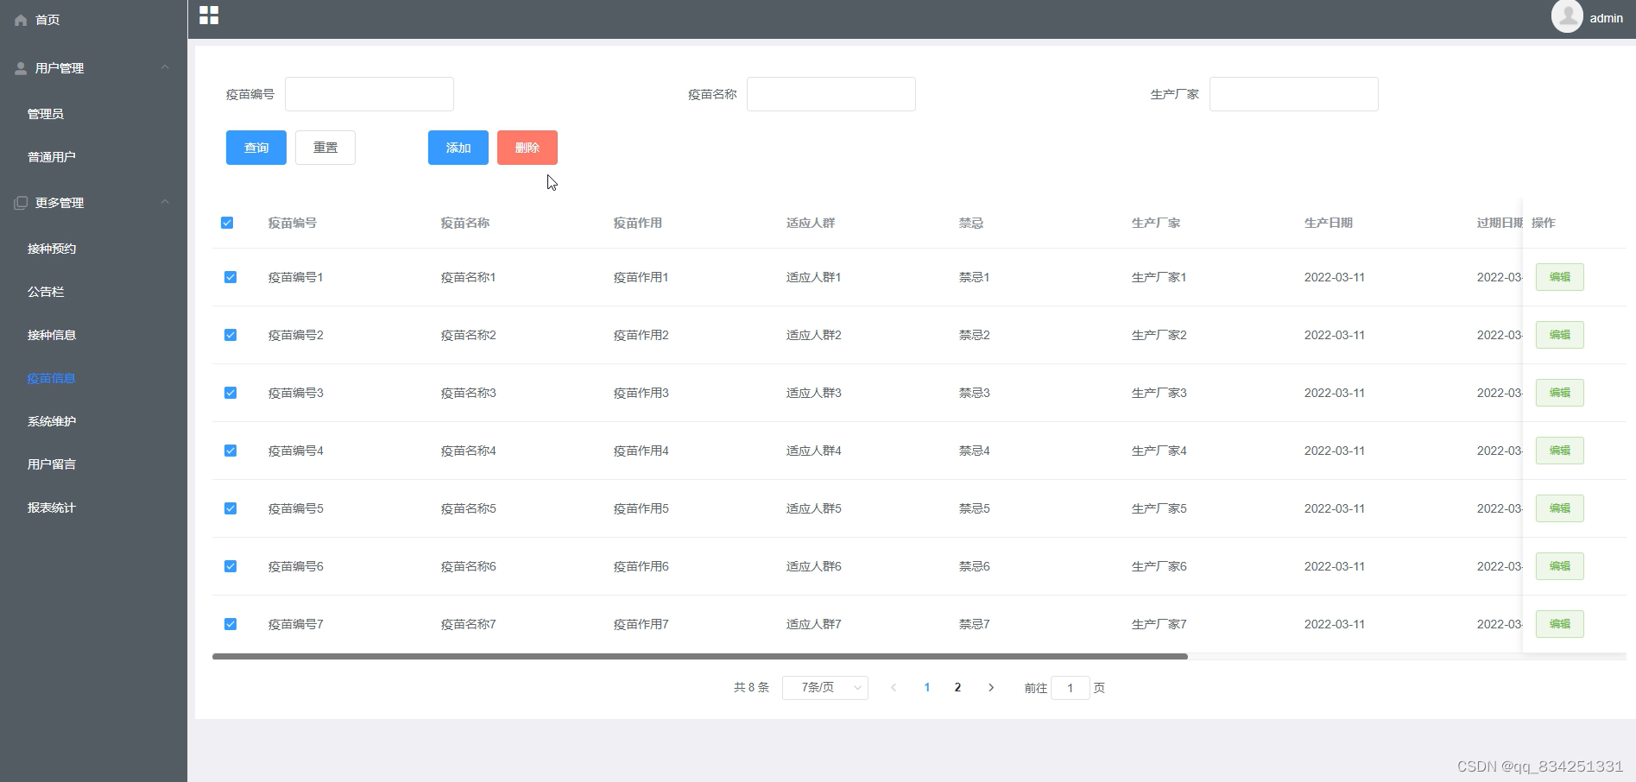Open 普通用户 menu item

[52, 157]
